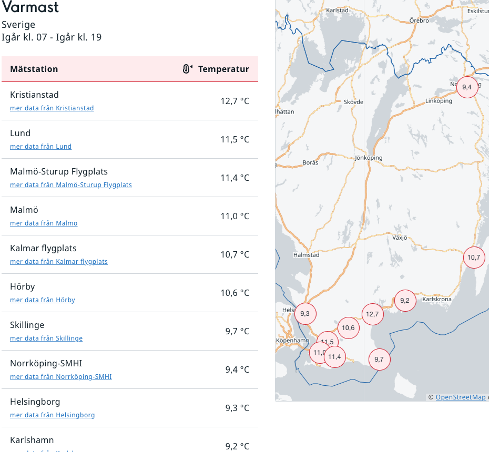The height and width of the screenshot is (452, 489).
Task: Click the 9,2 marker near Karlskrona
Action: (x=405, y=301)
